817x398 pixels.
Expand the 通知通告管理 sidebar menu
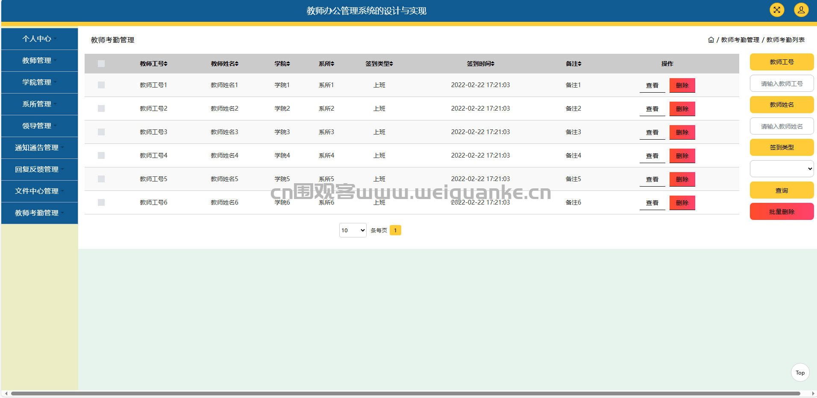(x=39, y=148)
